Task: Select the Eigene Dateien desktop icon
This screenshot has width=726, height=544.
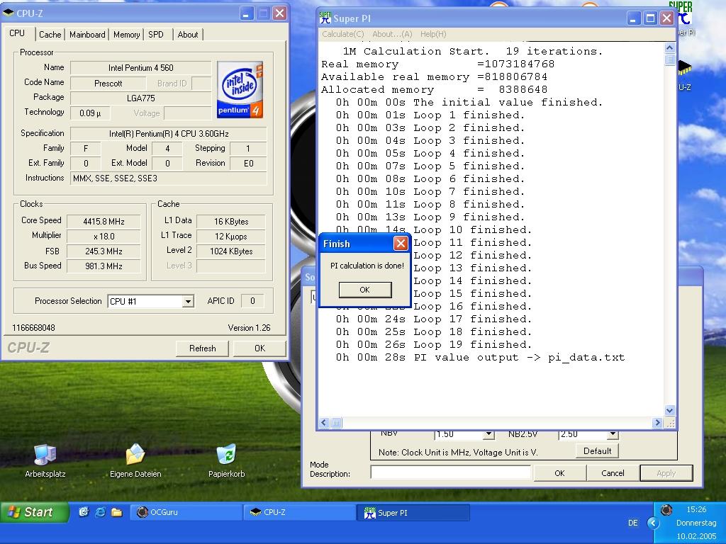Action: pos(135,454)
